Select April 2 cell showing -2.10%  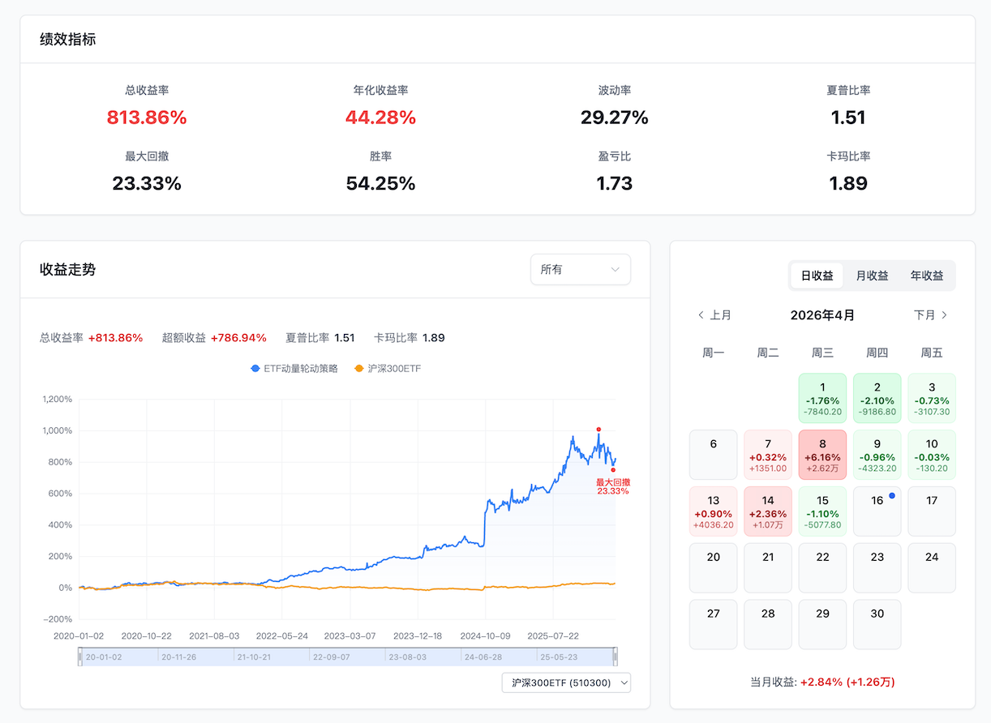click(877, 398)
